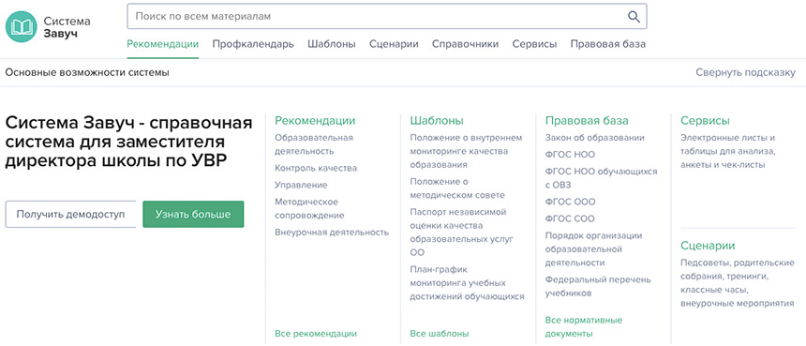The height and width of the screenshot is (346, 806).
Task: Open the Шаблоны section heading link
Action: coord(437,121)
